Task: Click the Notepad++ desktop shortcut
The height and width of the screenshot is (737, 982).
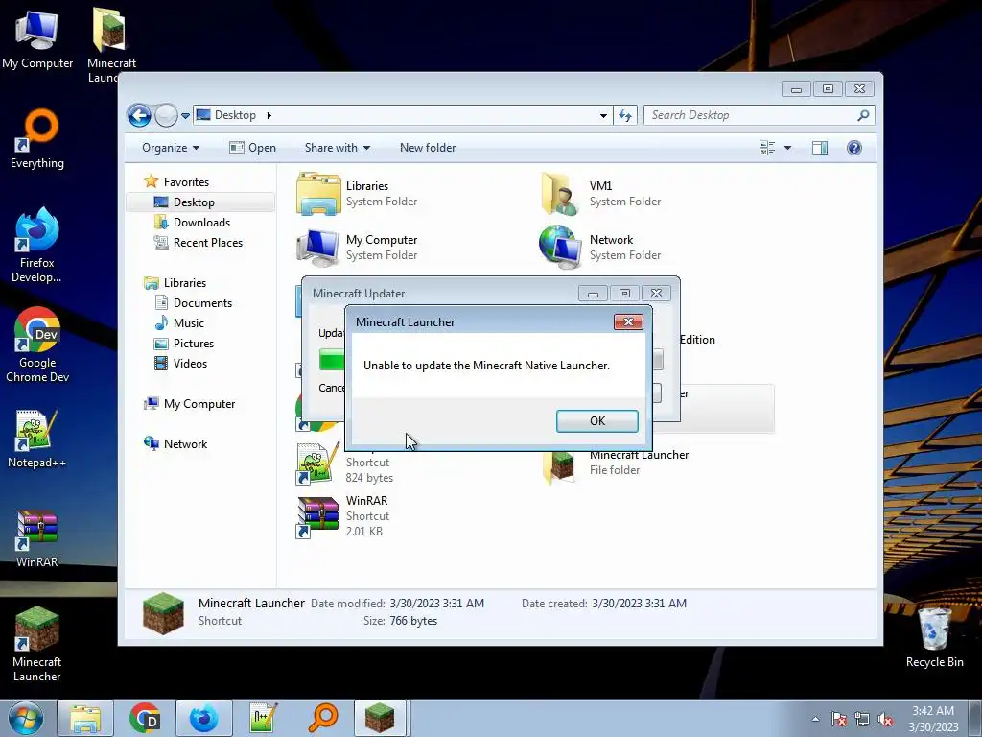Action: 37,439
